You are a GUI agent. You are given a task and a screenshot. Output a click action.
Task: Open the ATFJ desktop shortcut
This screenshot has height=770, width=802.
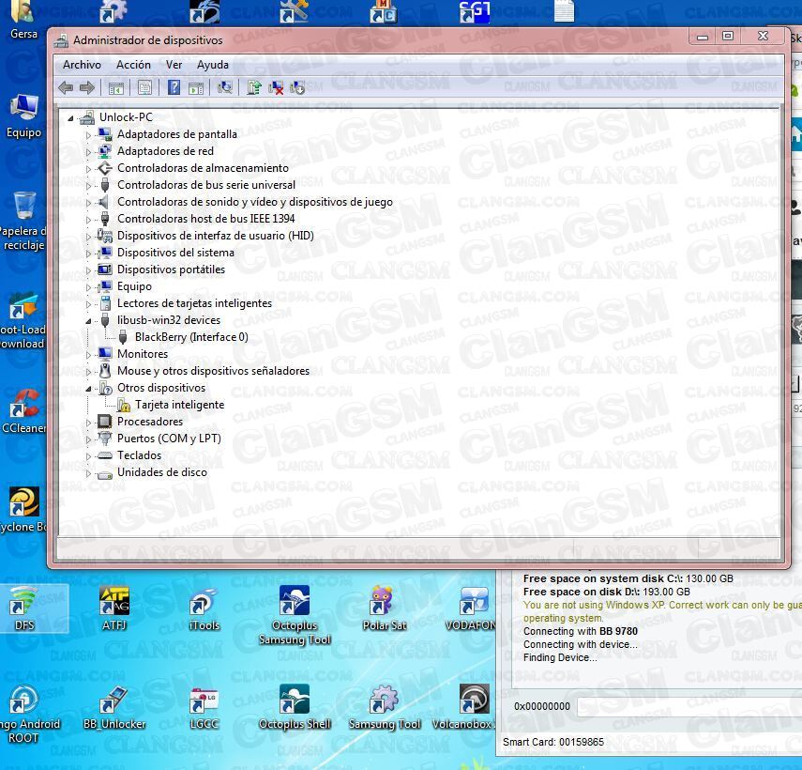click(114, 608)
